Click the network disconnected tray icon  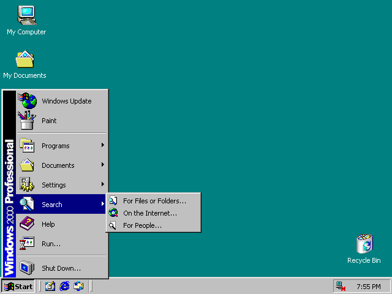pos(341,286)
